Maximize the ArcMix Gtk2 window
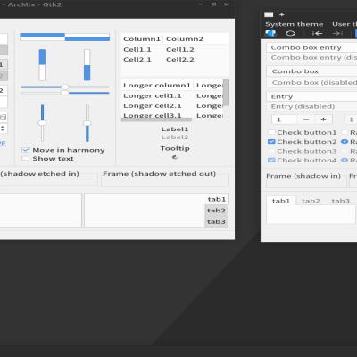Screen dimensions: 357x357 (x=213, y=4)
